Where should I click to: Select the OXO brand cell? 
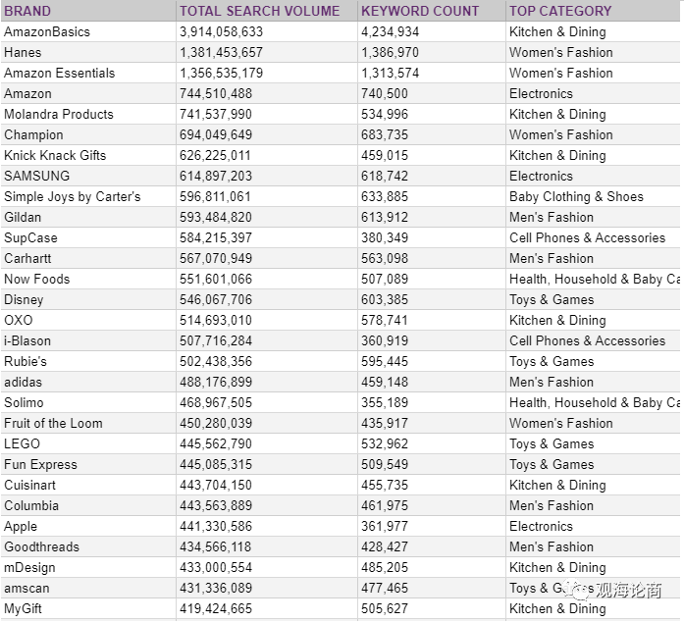coord(88,320)
